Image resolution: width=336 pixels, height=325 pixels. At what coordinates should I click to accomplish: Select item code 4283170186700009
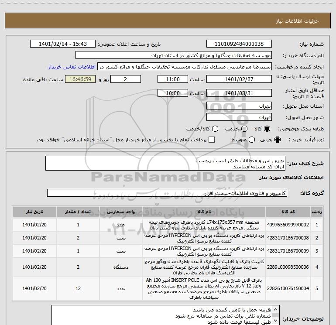pyautogui.click(x=288, y=251)
